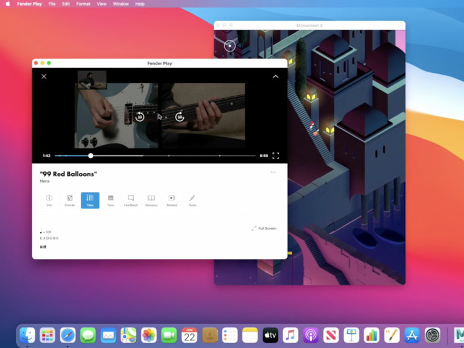Open Photos from the dock
This screenshot has height=348, width=464.
coord(149,335)
